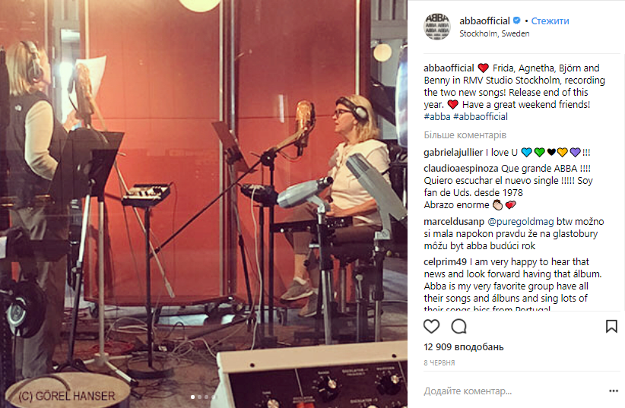This screenshot has height=408, width=625.
Task: Focus the Додайте коментар input field
Action: 512,391
